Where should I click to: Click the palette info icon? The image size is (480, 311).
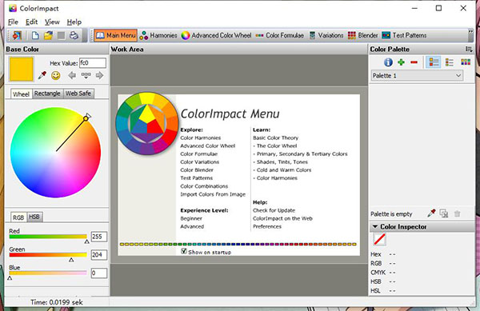click(x=388, y=62)
